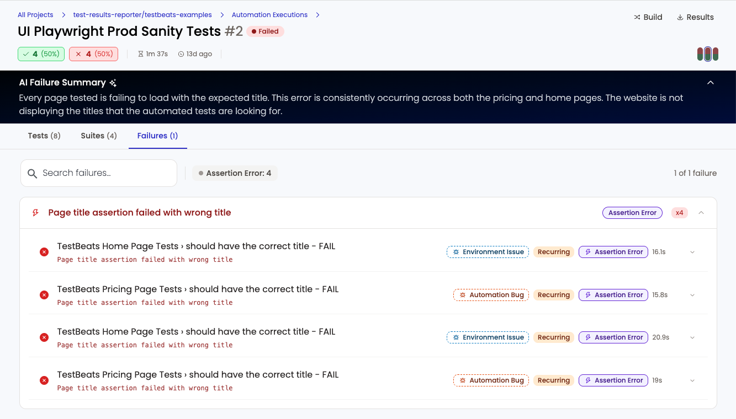
Task: Collapse the AI Failure Summary panel
Action: (711, 83)
